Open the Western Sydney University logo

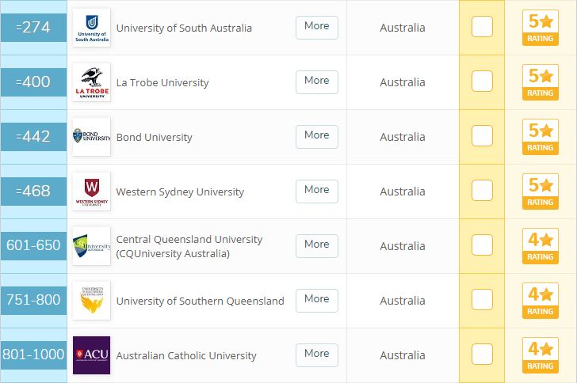92,191
